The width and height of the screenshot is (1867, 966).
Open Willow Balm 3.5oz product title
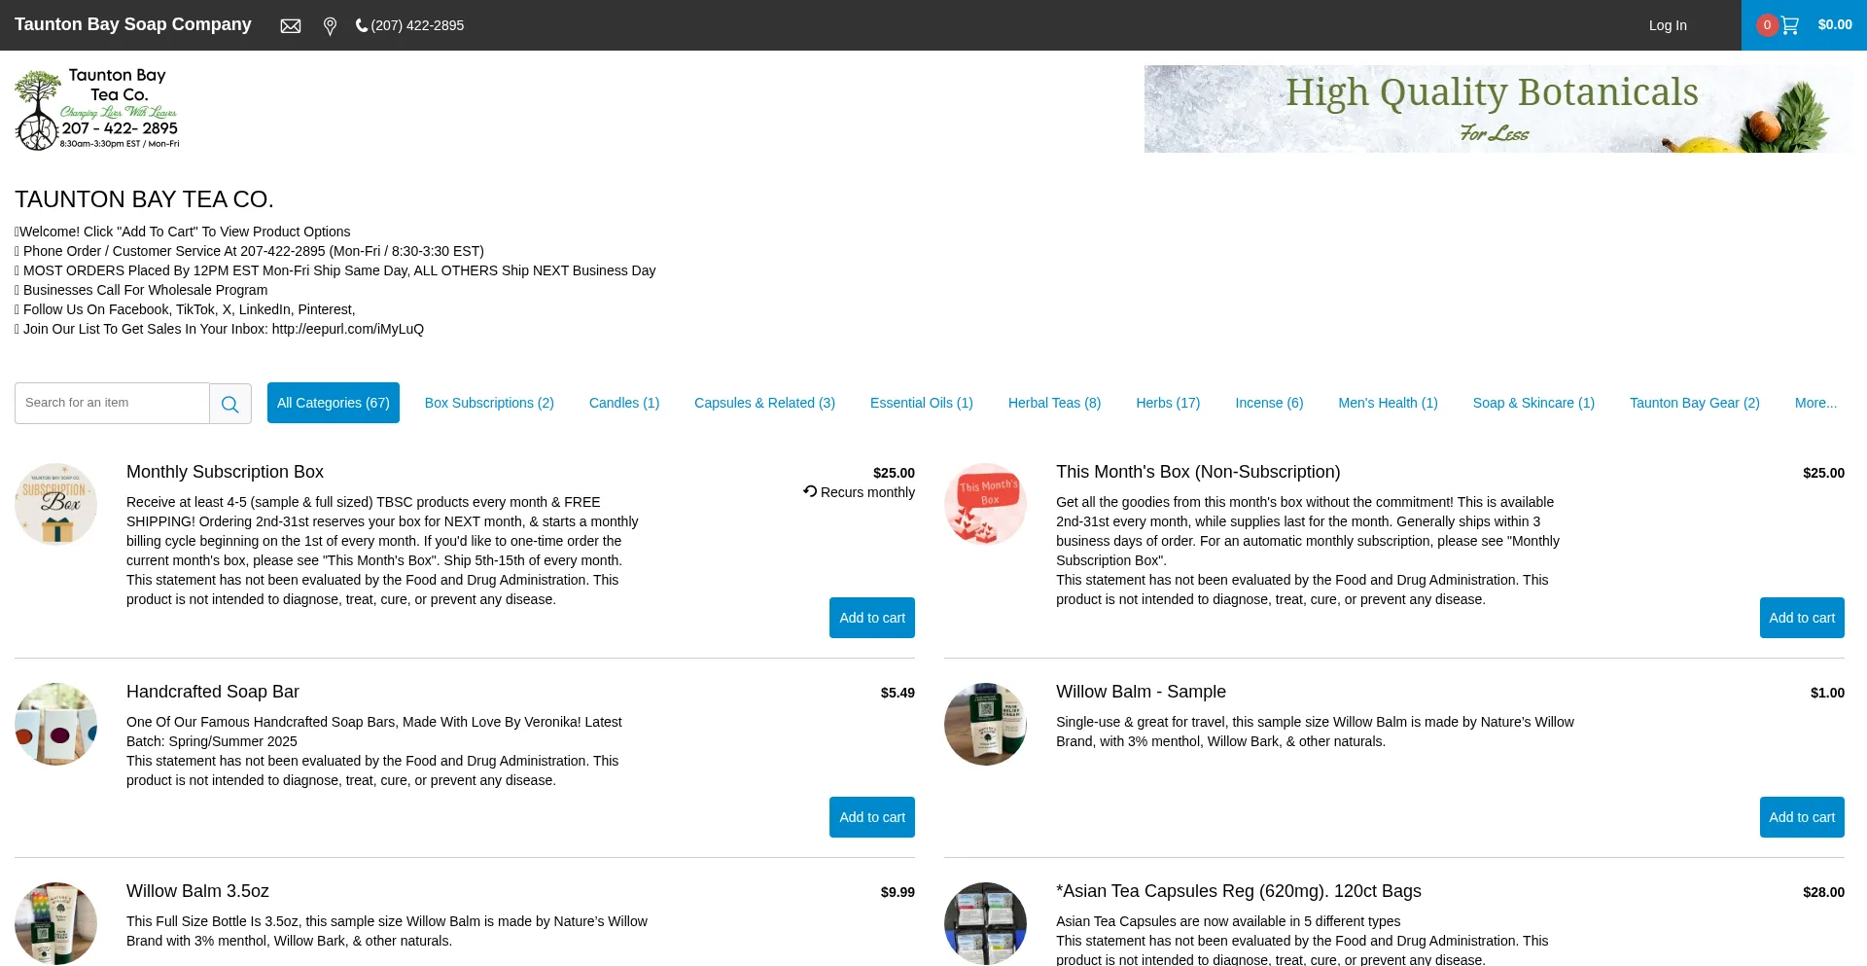(x=197, y=891)
